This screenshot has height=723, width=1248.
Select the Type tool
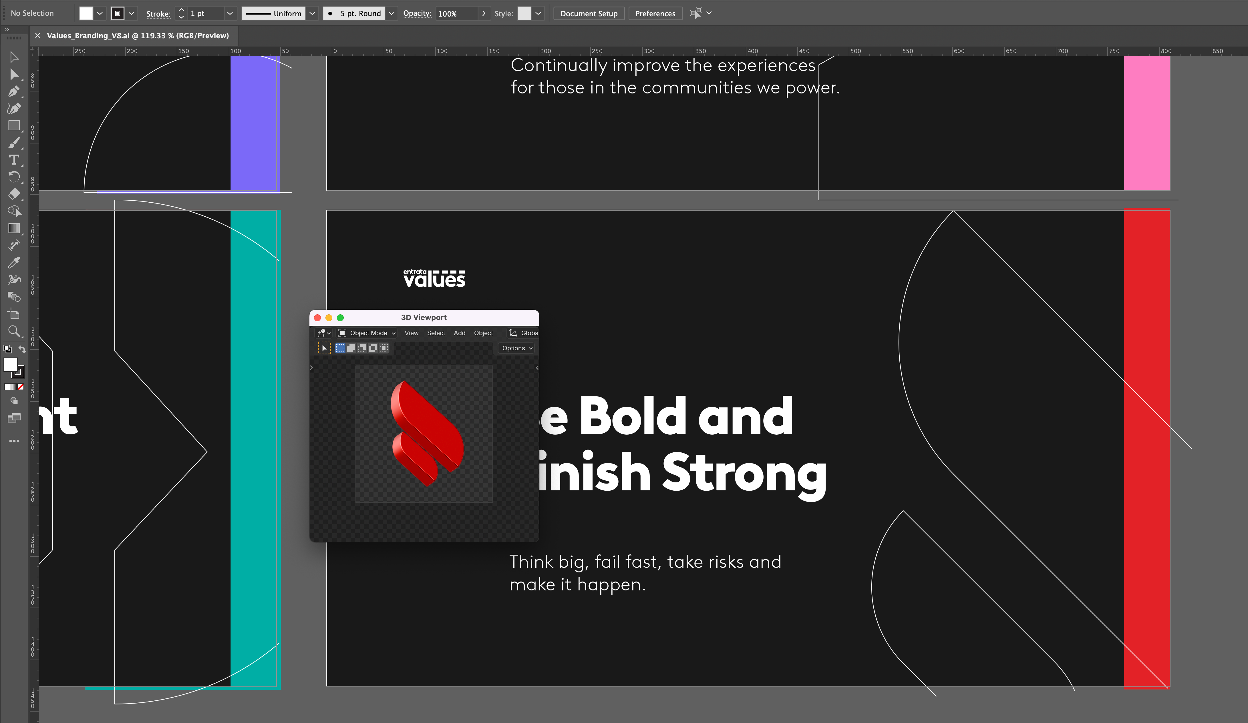coord(14,160)
